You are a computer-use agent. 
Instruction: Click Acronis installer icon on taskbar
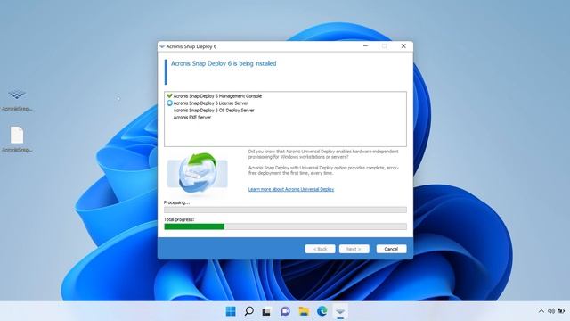(x=340, y=311)
